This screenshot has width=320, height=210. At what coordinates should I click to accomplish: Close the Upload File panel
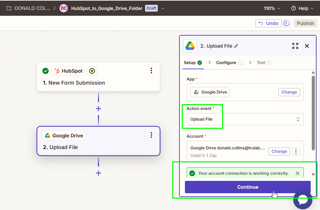coord(307,46)
